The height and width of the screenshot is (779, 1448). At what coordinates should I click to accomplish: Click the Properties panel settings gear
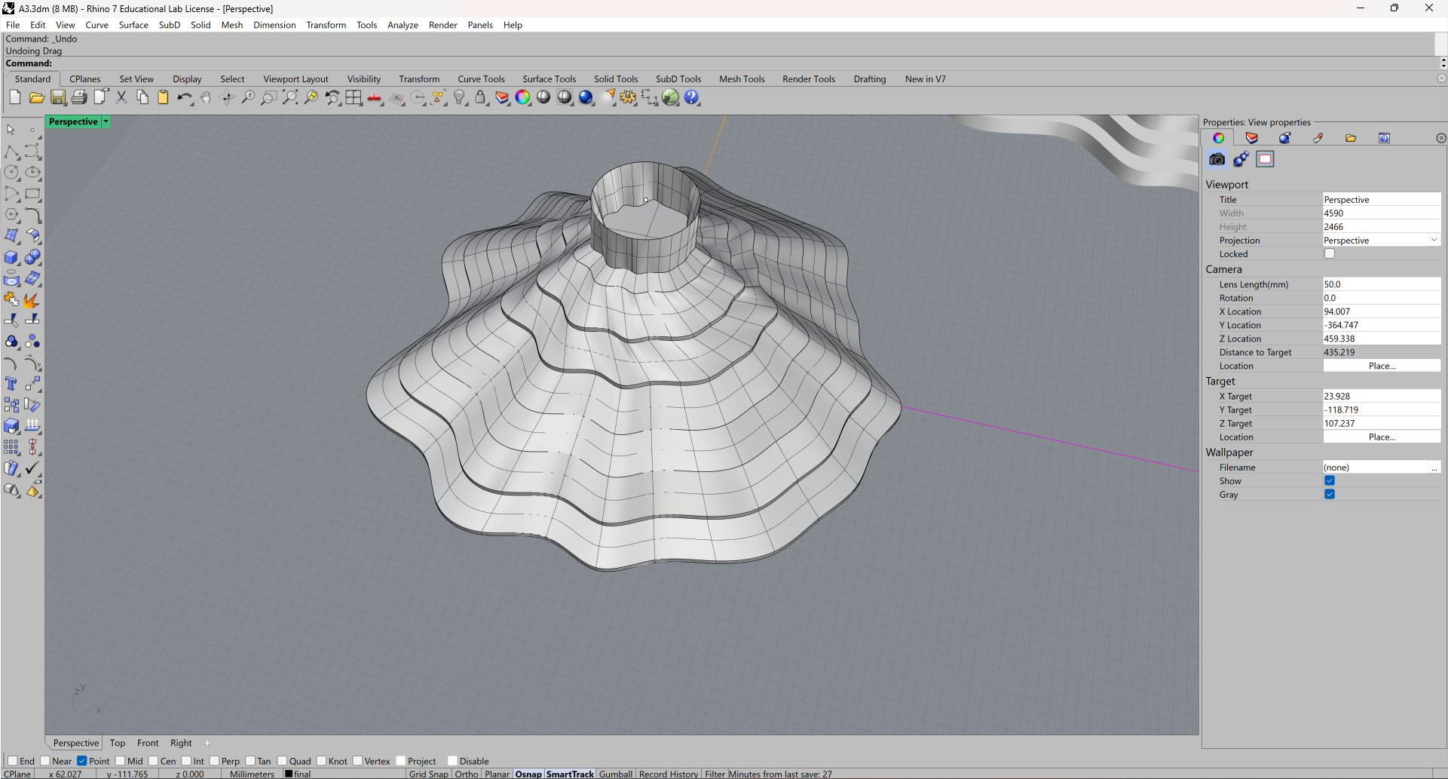(x=1440, y=138)
